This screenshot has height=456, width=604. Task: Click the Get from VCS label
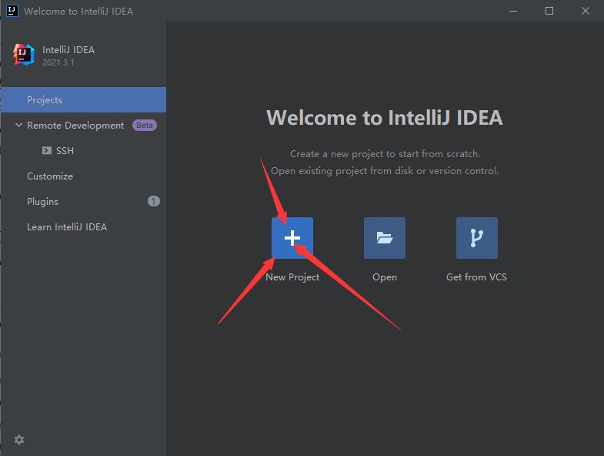click(476, 277)
